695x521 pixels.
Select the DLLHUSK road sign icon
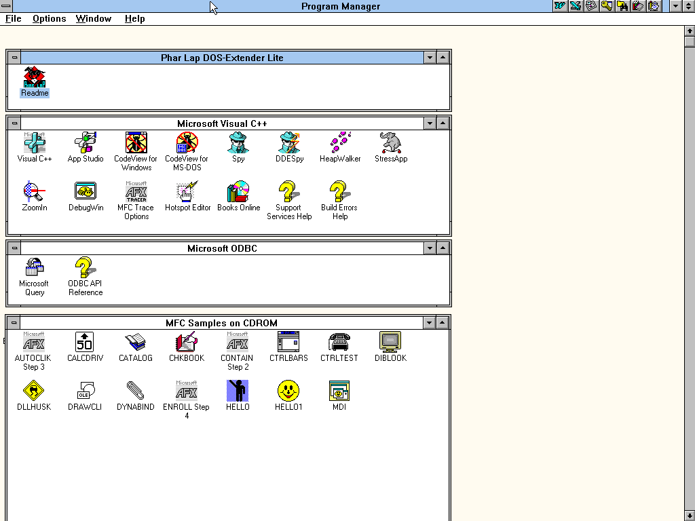point(34,390)
